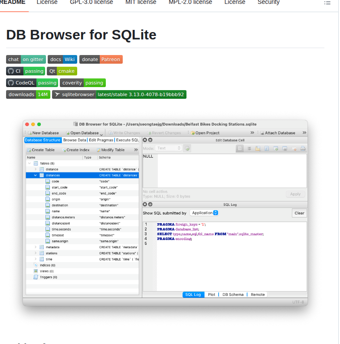Switch to the MIT license tab

(x=141, y=3)
